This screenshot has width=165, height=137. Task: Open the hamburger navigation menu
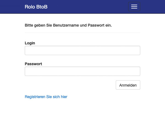click(x=134, y=7)
